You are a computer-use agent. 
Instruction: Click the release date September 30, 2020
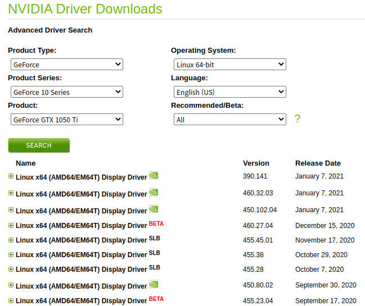(x=326, y=285)
